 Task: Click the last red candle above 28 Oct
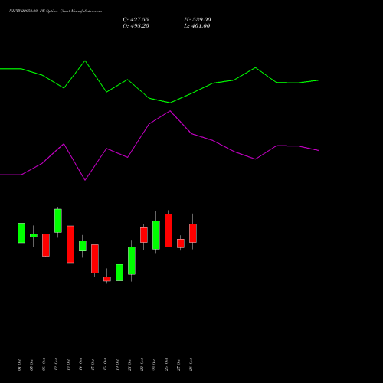pyautogui.click(x=193, y=233)
